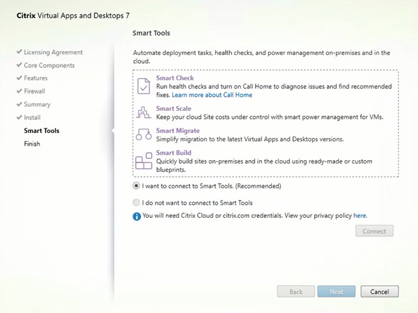Open 'Learn more about Call Home' link
The height and width of the screenshot is (313, 418).
click(x=212, y=95)
